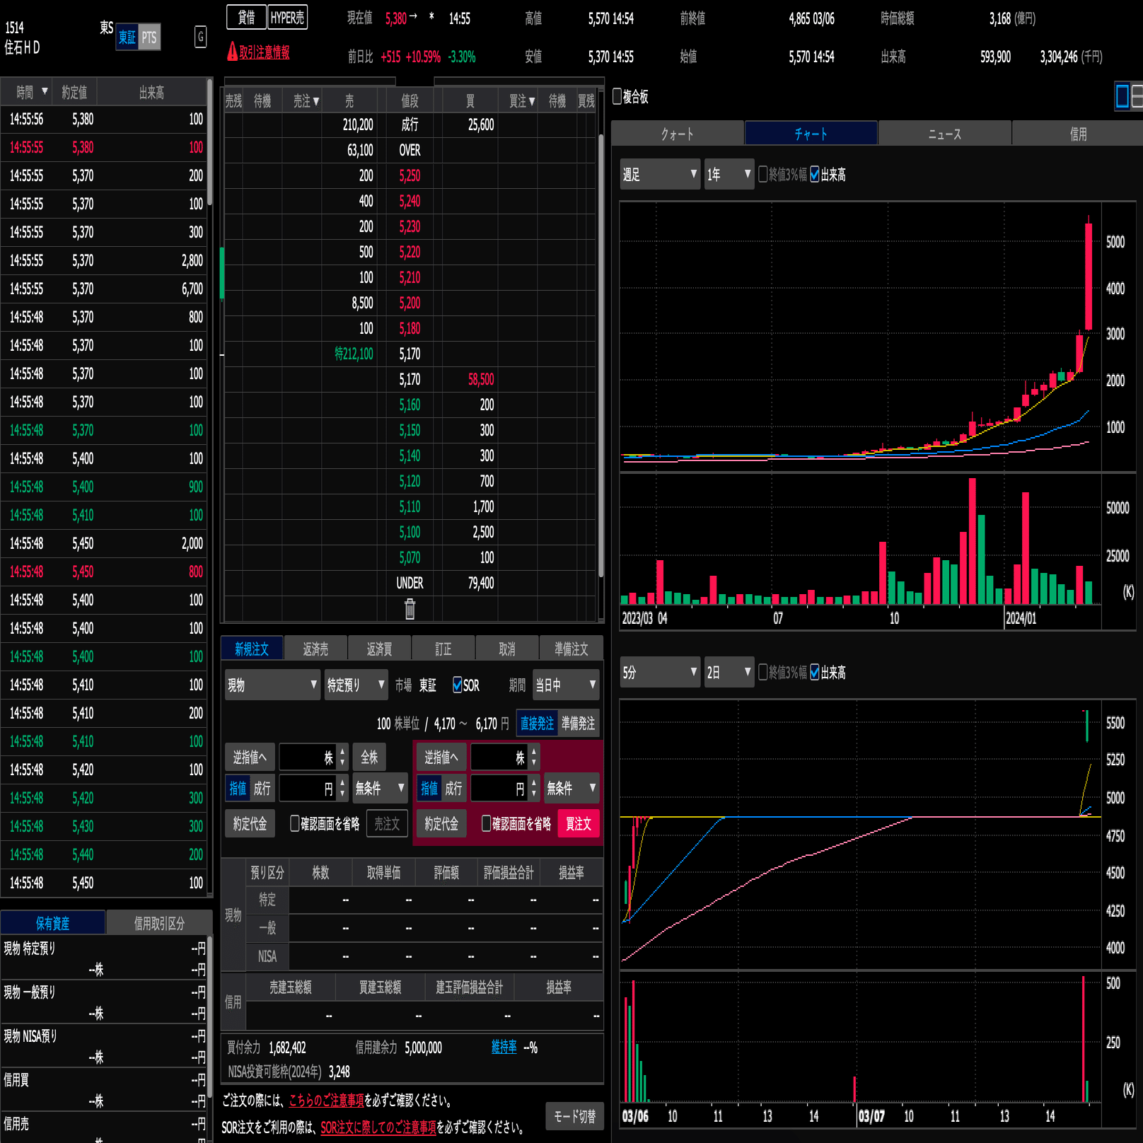
Task: Open the sell-side 無条件 condition dropdown
Action: pos(380,788)
